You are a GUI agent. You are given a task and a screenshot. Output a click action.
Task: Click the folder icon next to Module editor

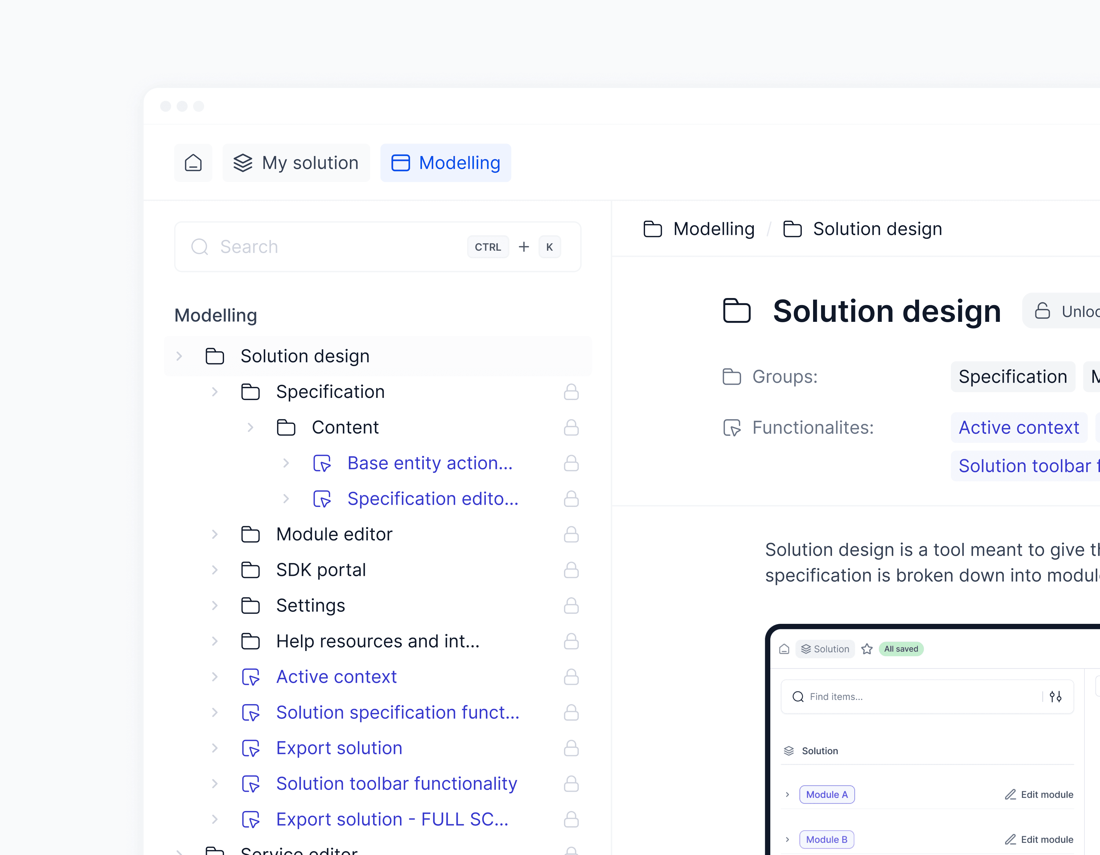pos(250,534)
